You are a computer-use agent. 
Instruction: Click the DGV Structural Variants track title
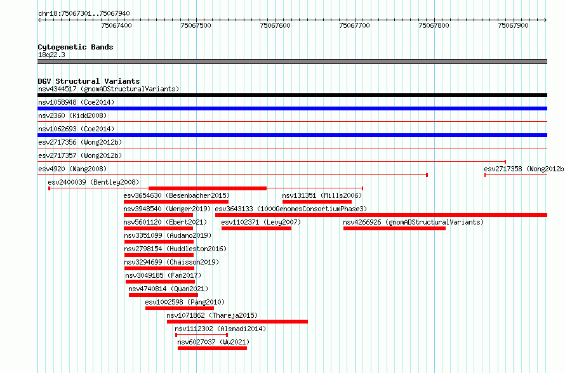[89, 81]
